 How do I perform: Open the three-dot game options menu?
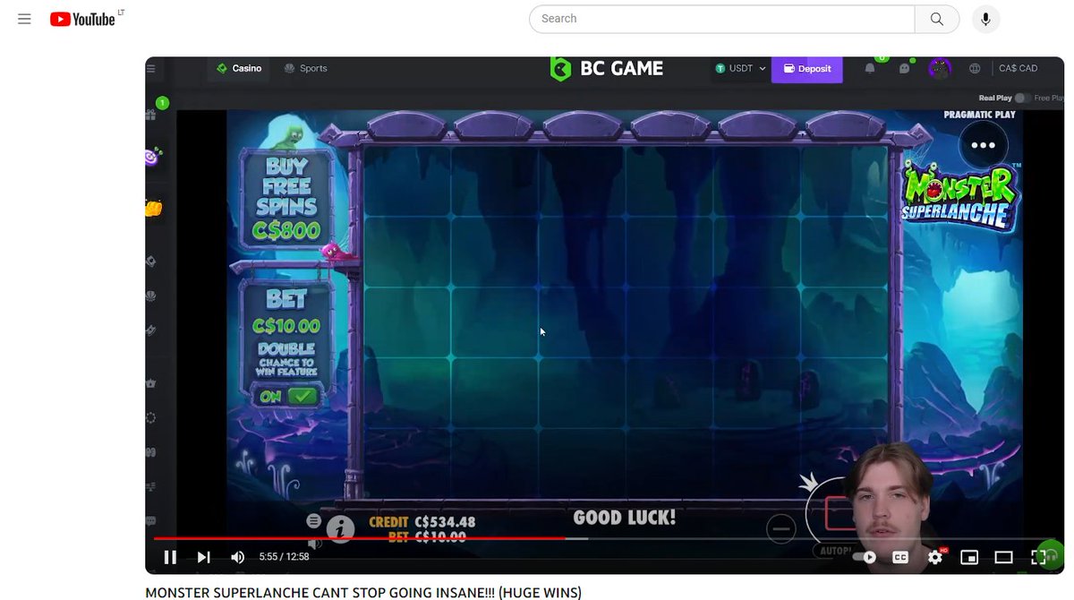[x=983, y=145]
